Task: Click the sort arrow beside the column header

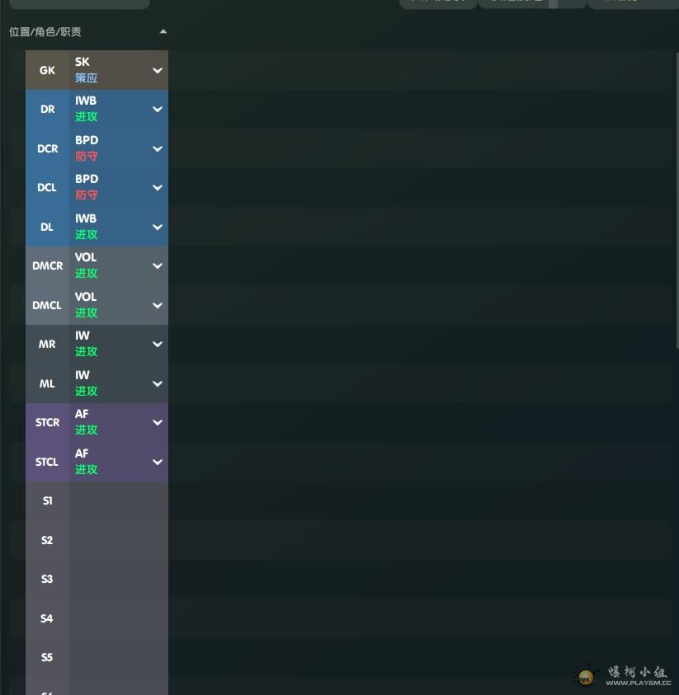Action: (x=163, y=31)
